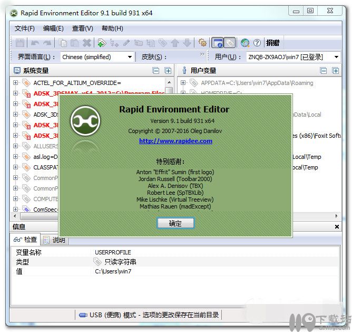Click the app logo in About dialog

coord(85,121)
